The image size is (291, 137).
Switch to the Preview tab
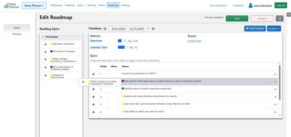pyautogui.click(x=17, y=34)
